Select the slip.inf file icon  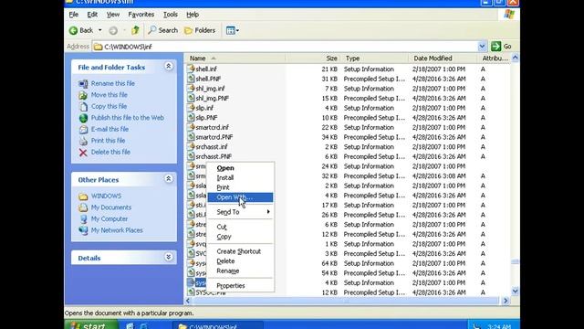tap(191, 108)
